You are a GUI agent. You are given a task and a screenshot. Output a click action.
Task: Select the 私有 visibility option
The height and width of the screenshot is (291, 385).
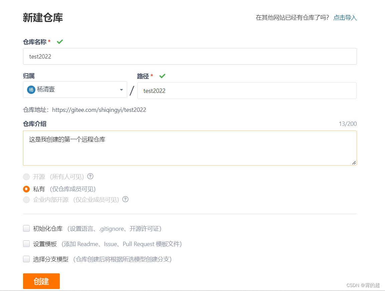[26, 189]
